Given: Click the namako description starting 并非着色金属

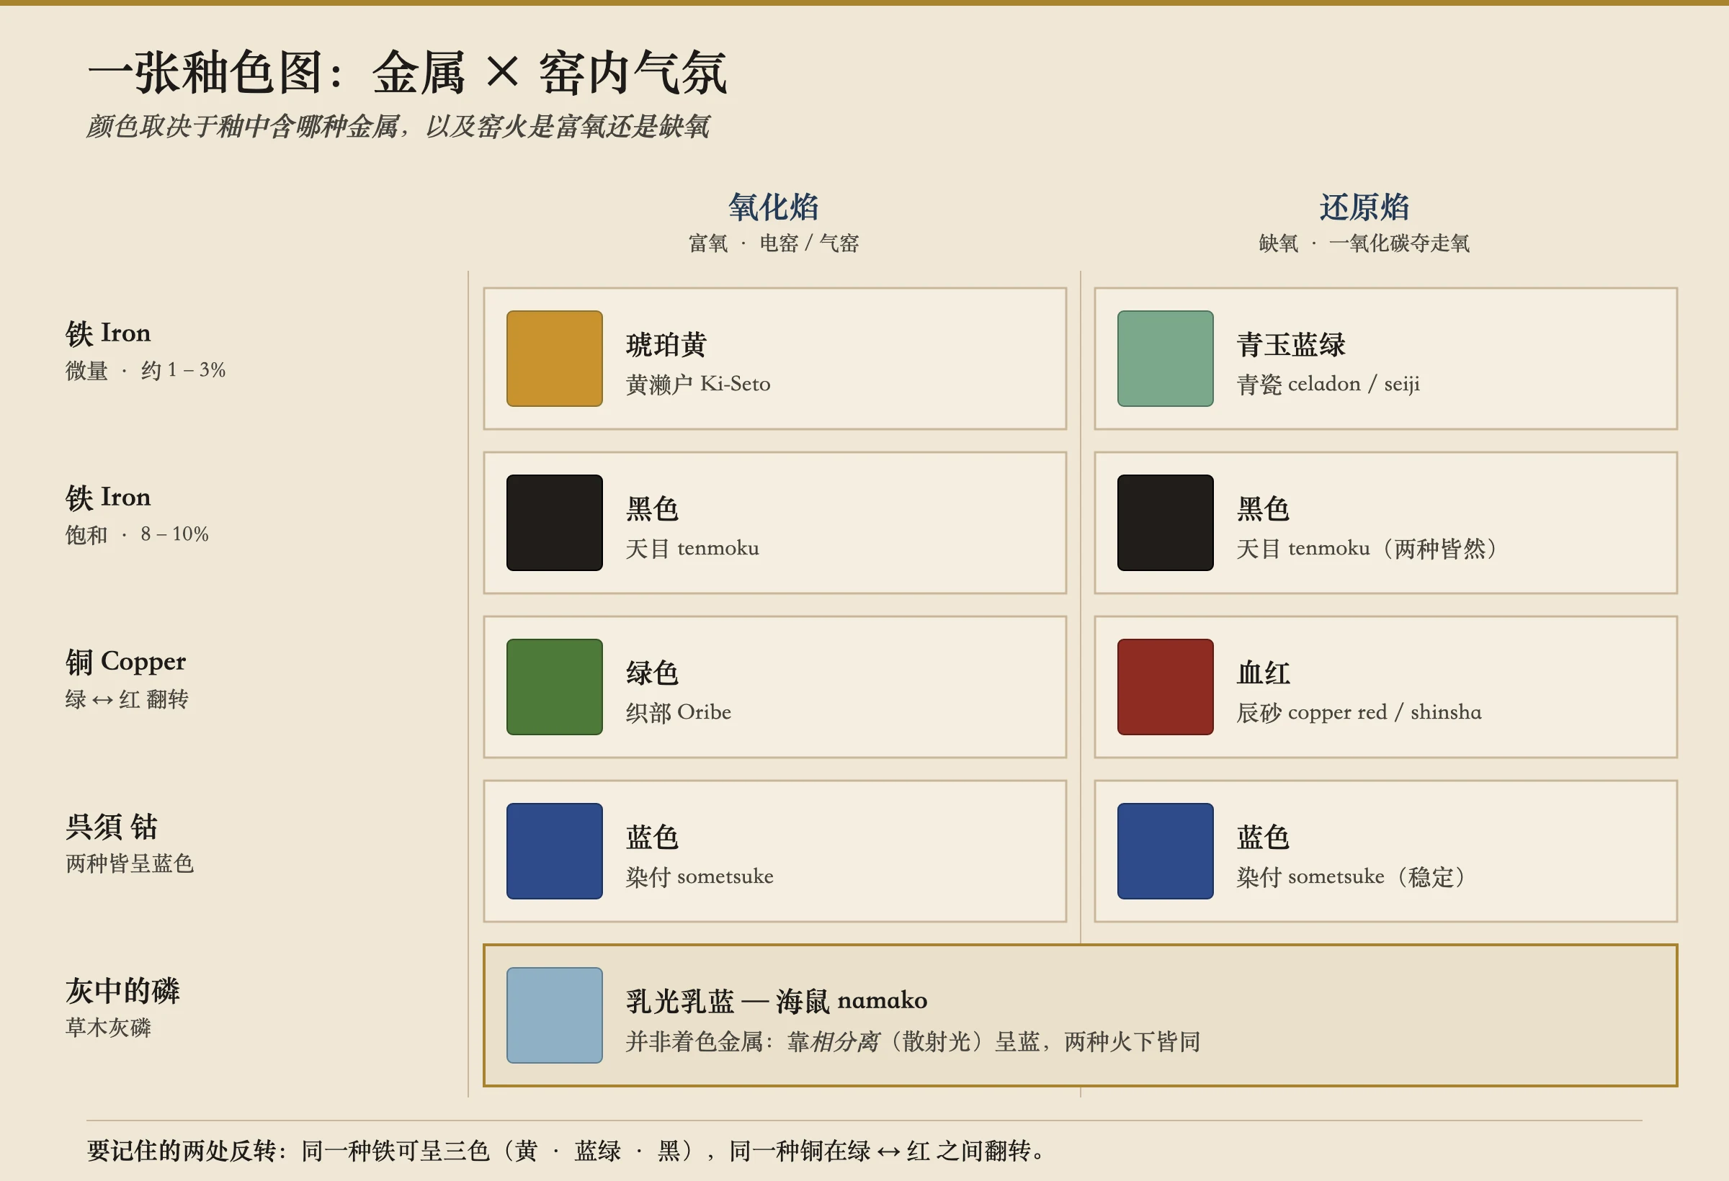Looking at the screenshot, I should point(913,1041).
